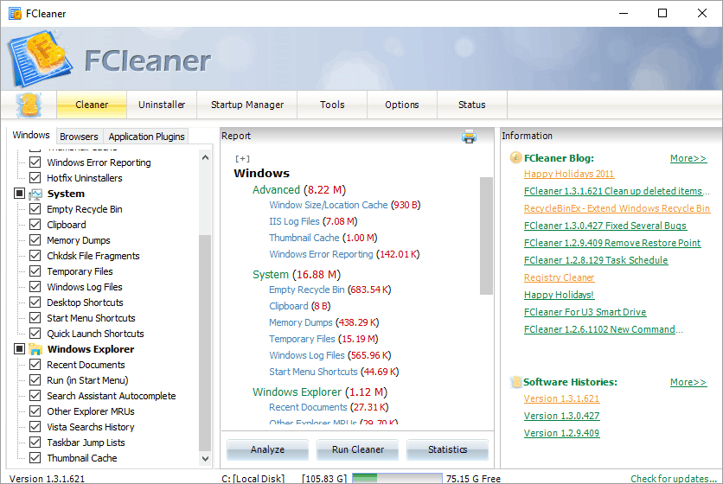Click the FCleaner Blog info icon

coord(515,158)
